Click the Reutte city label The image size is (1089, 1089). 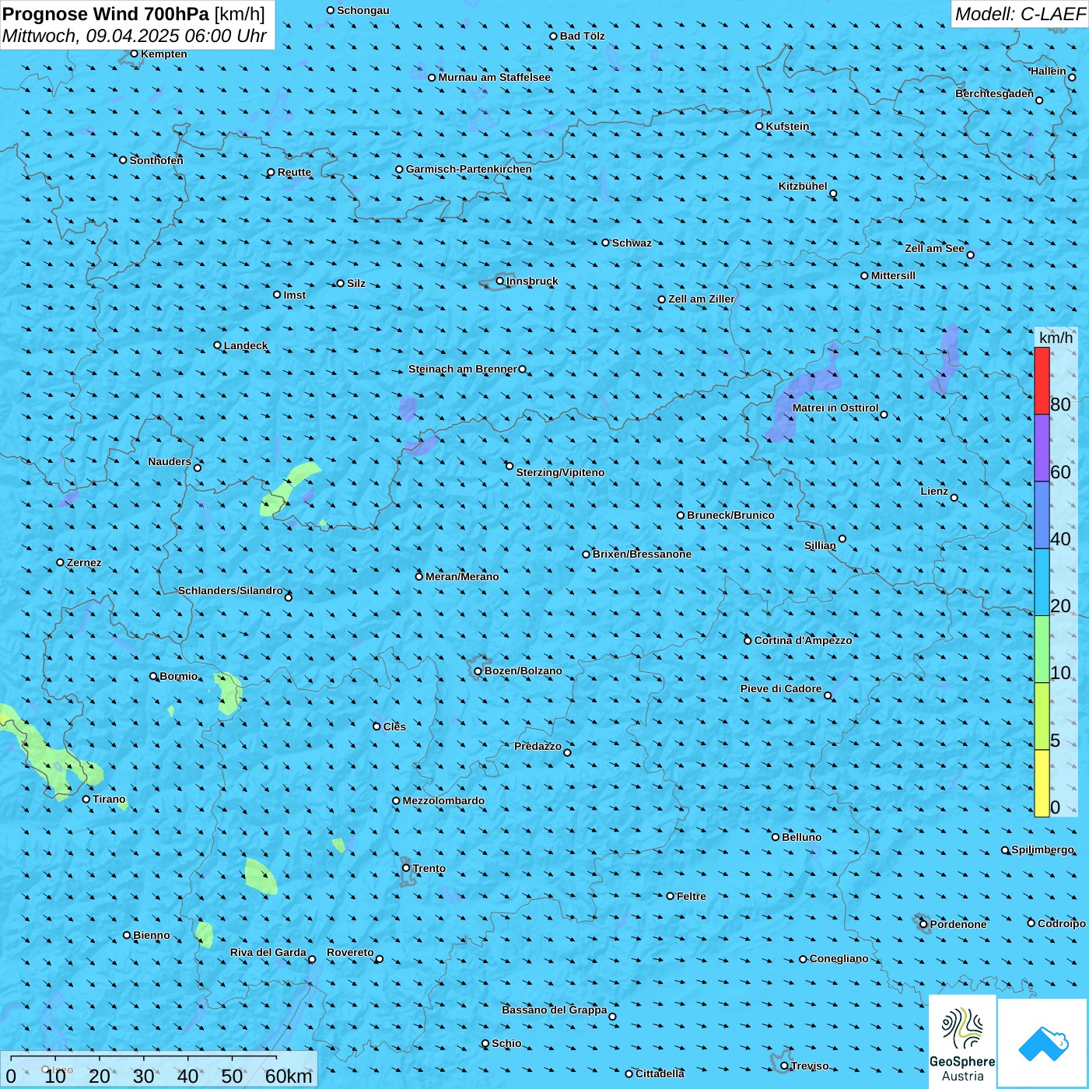(294, 172)
